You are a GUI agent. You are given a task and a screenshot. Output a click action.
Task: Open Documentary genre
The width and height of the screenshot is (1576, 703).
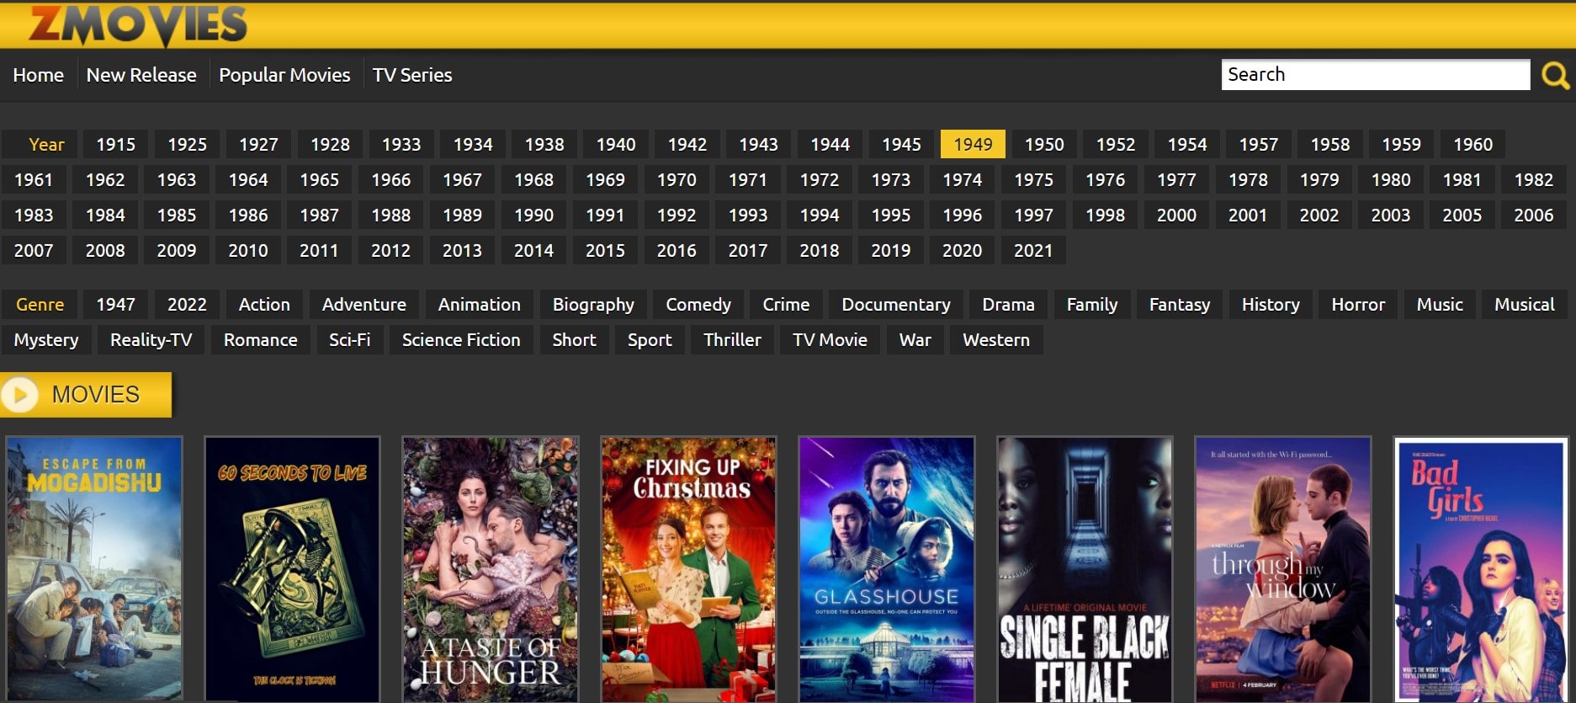click(x=896, y=304)
